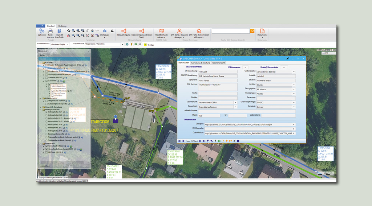This screenshot has height=206, width=372.
Task: Toggle the Tooltips checkbox
Action: (x=145, y=45)
